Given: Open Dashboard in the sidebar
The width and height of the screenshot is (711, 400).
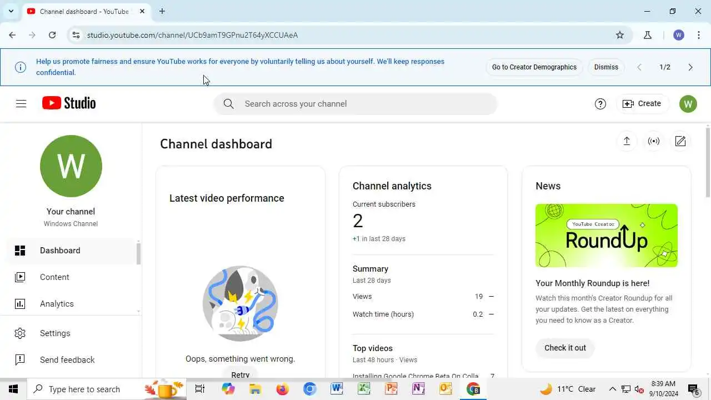Looking at the screenshot, I should tap(71, 251).
